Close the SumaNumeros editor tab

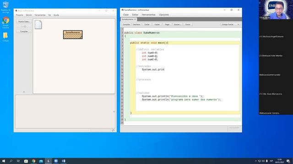(135, 19)
